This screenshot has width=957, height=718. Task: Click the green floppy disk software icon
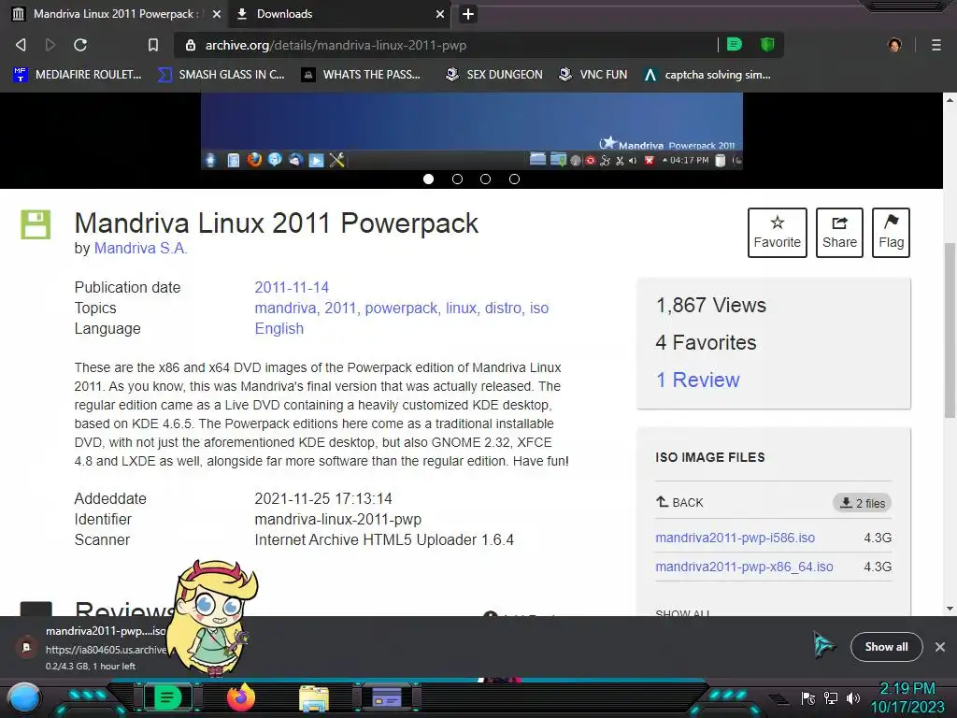click(36, 224)
